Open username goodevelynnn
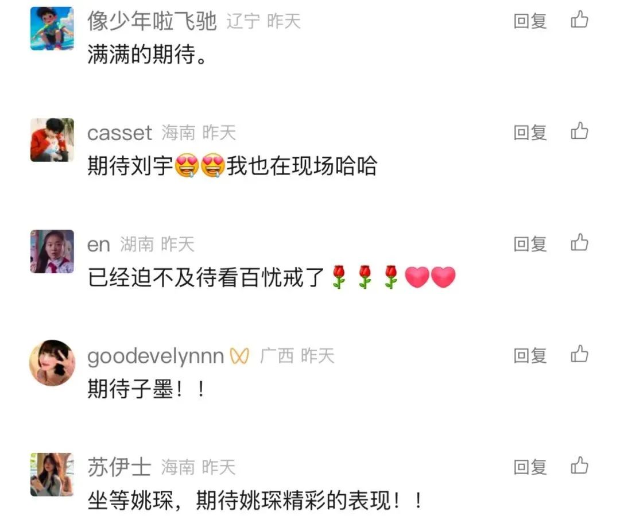This screenshot has height=531, width=620. tap(156, 356)
